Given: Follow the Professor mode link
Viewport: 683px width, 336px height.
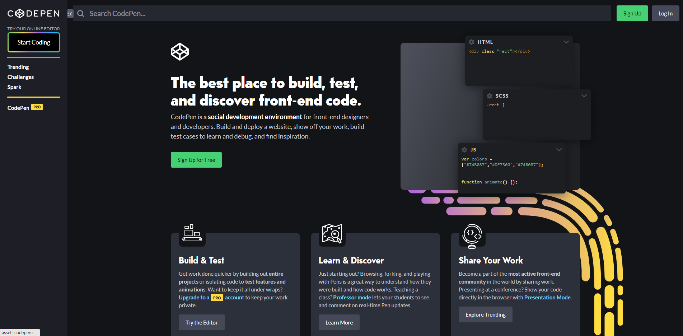Looking at the screenshot, I should pyautogui.click(x=352, y=298).
